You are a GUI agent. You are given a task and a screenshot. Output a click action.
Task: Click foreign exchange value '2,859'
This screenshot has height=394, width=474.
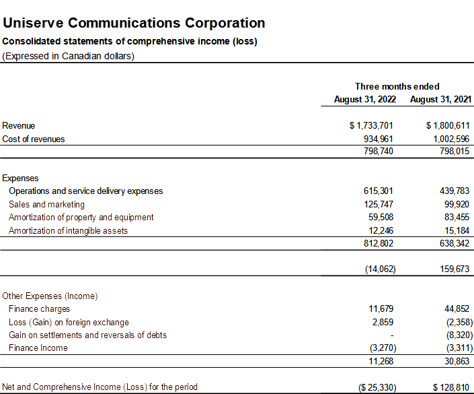click(x=383, y=322)
